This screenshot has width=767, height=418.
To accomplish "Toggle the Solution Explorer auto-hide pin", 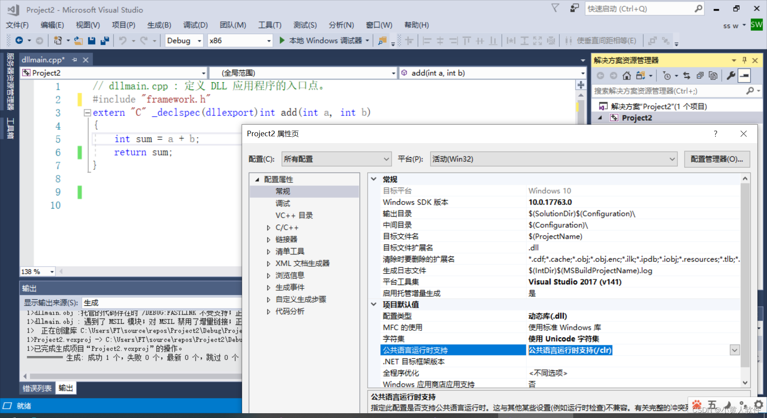I will 744,60.
